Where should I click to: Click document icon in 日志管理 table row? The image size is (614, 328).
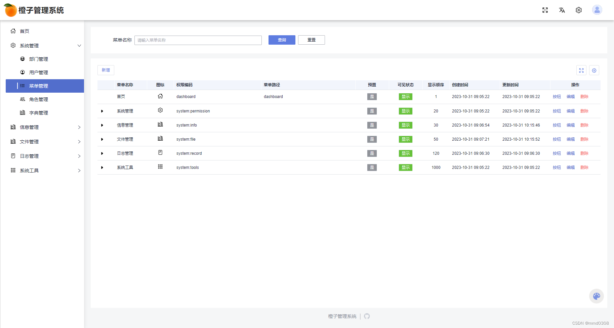point(160,152)
